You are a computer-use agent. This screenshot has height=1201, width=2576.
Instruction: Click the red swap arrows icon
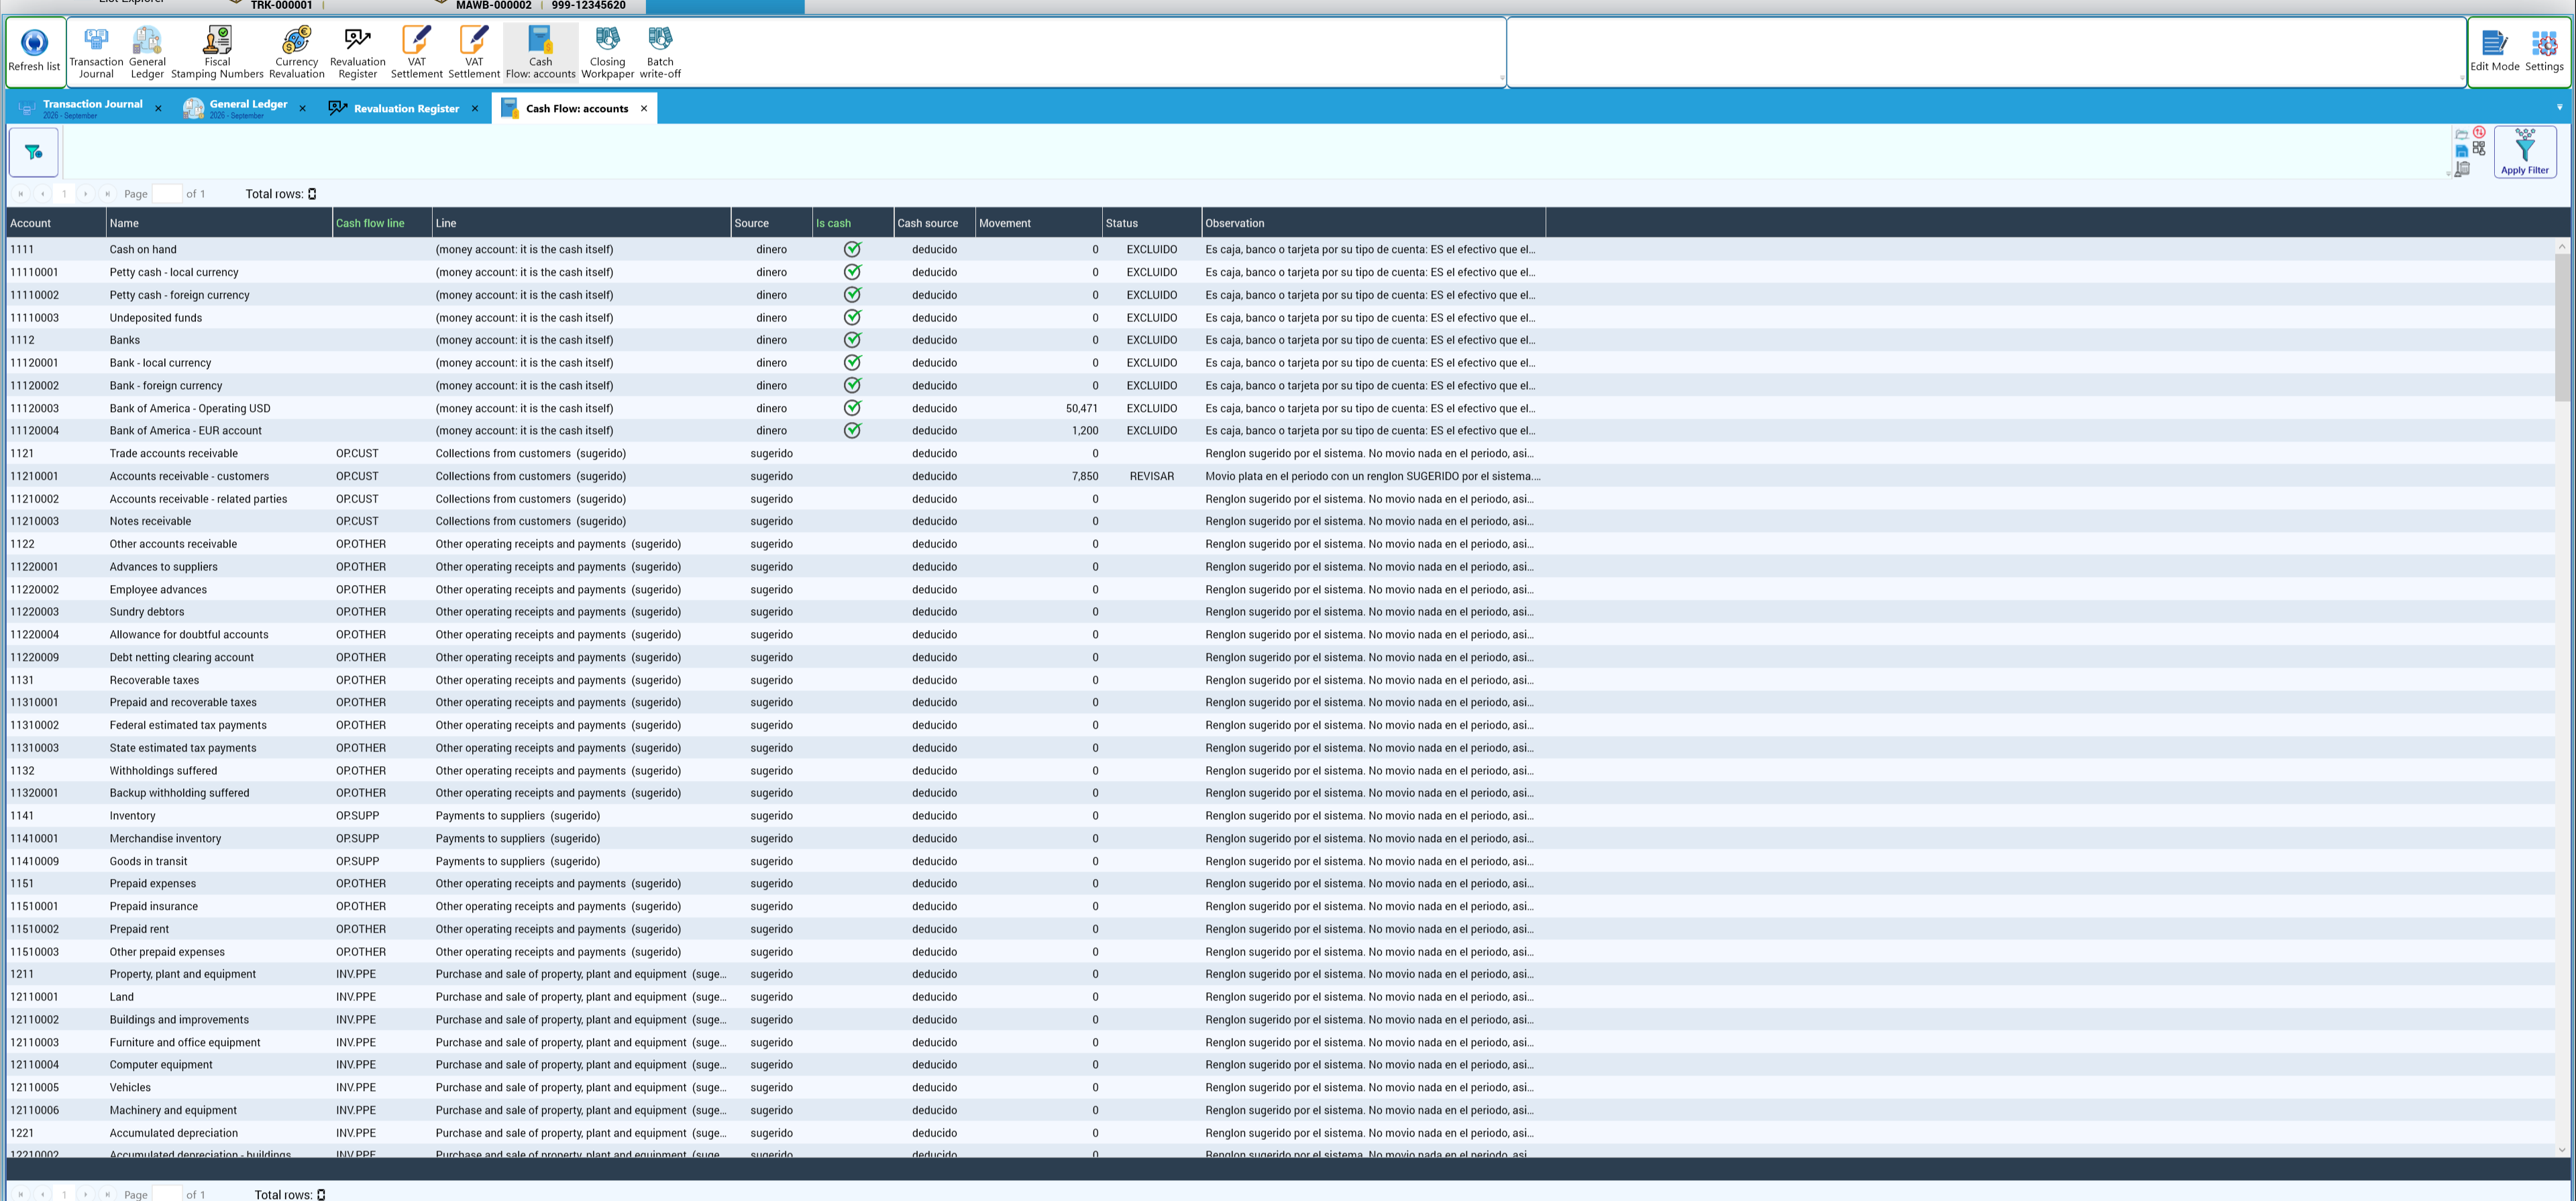[x=2479, y=132]
